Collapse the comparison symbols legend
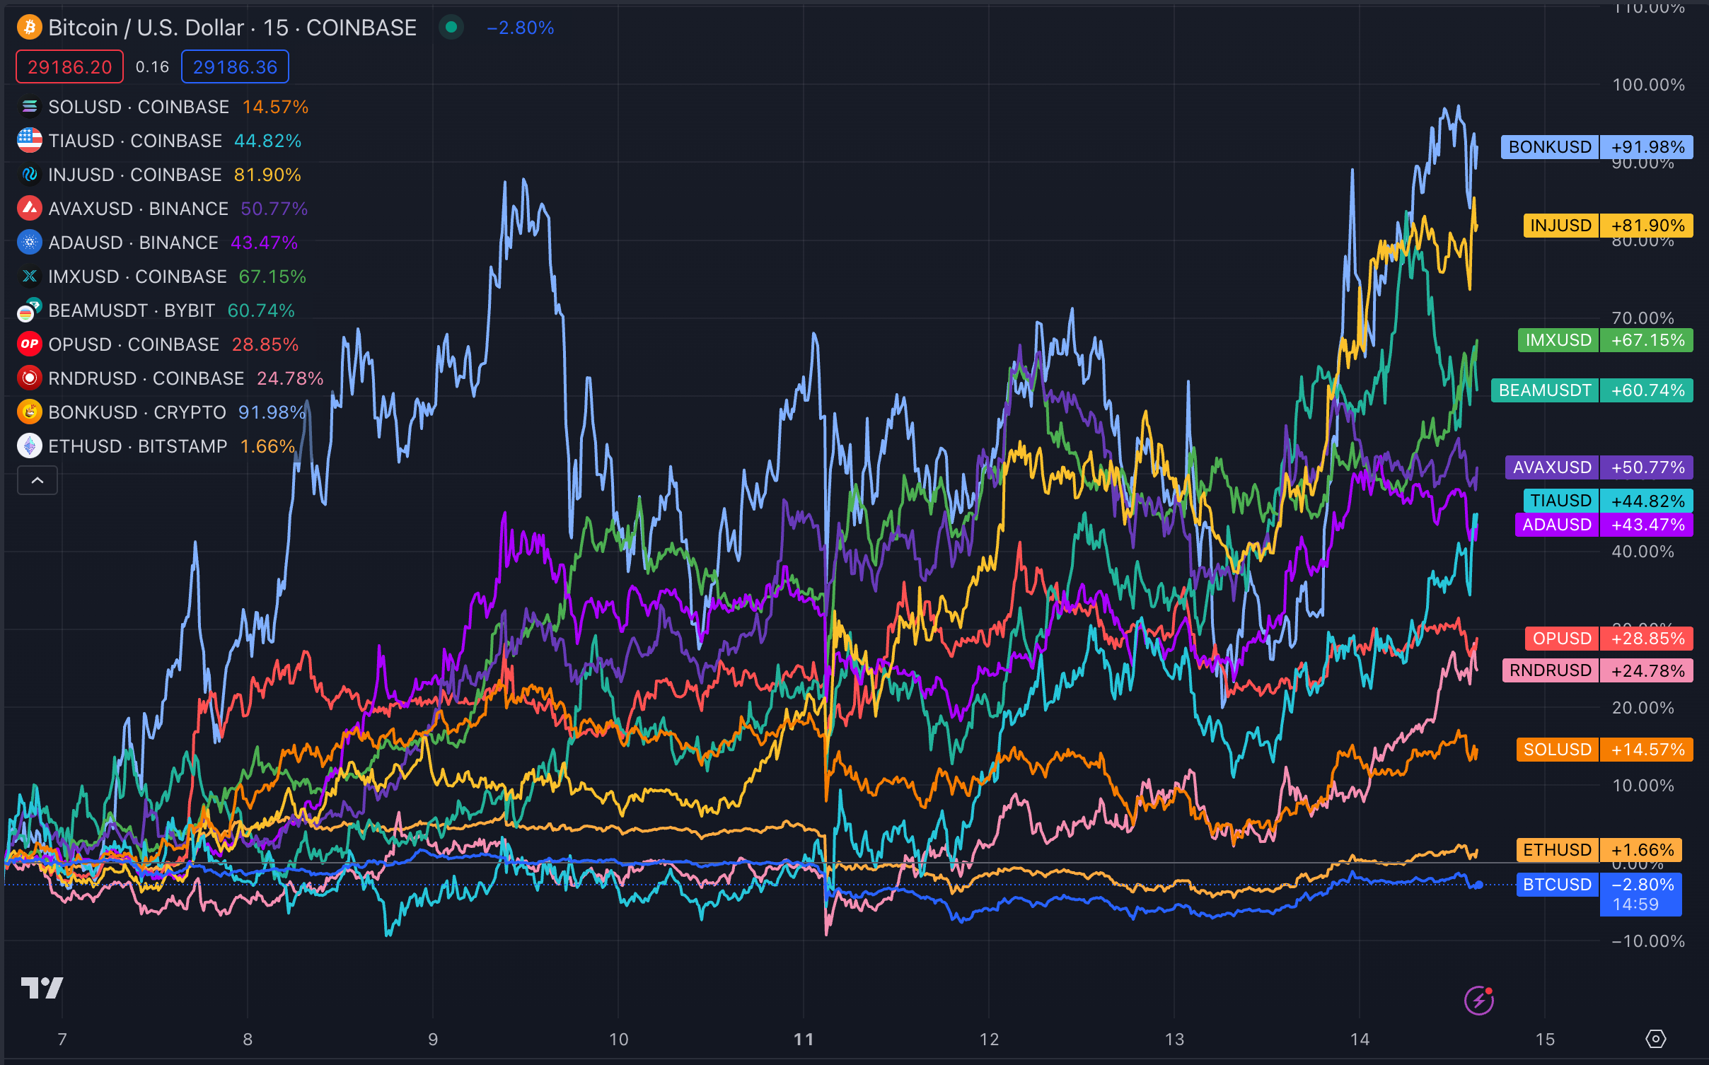The height and width of the screenshot is (1065, 1709). [37, 481]
